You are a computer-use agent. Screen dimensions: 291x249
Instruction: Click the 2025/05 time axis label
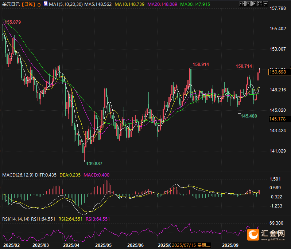(103, 245)
